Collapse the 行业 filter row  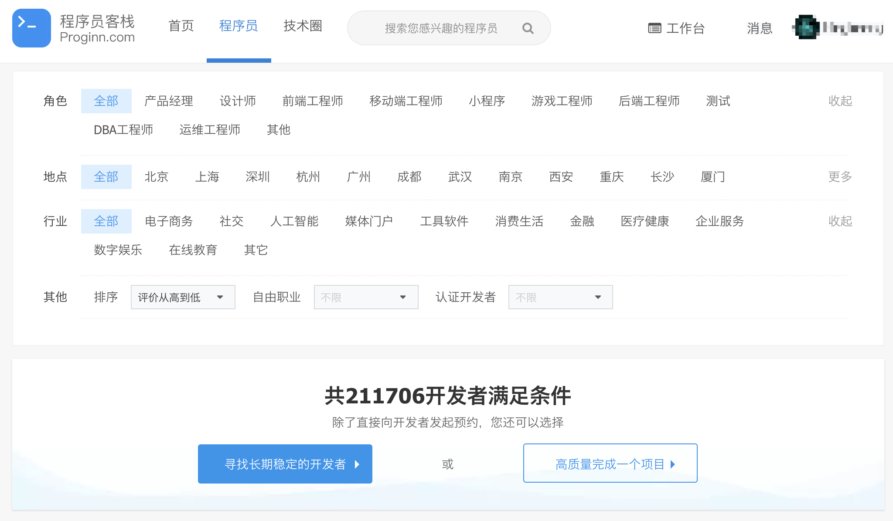(840, 221)
